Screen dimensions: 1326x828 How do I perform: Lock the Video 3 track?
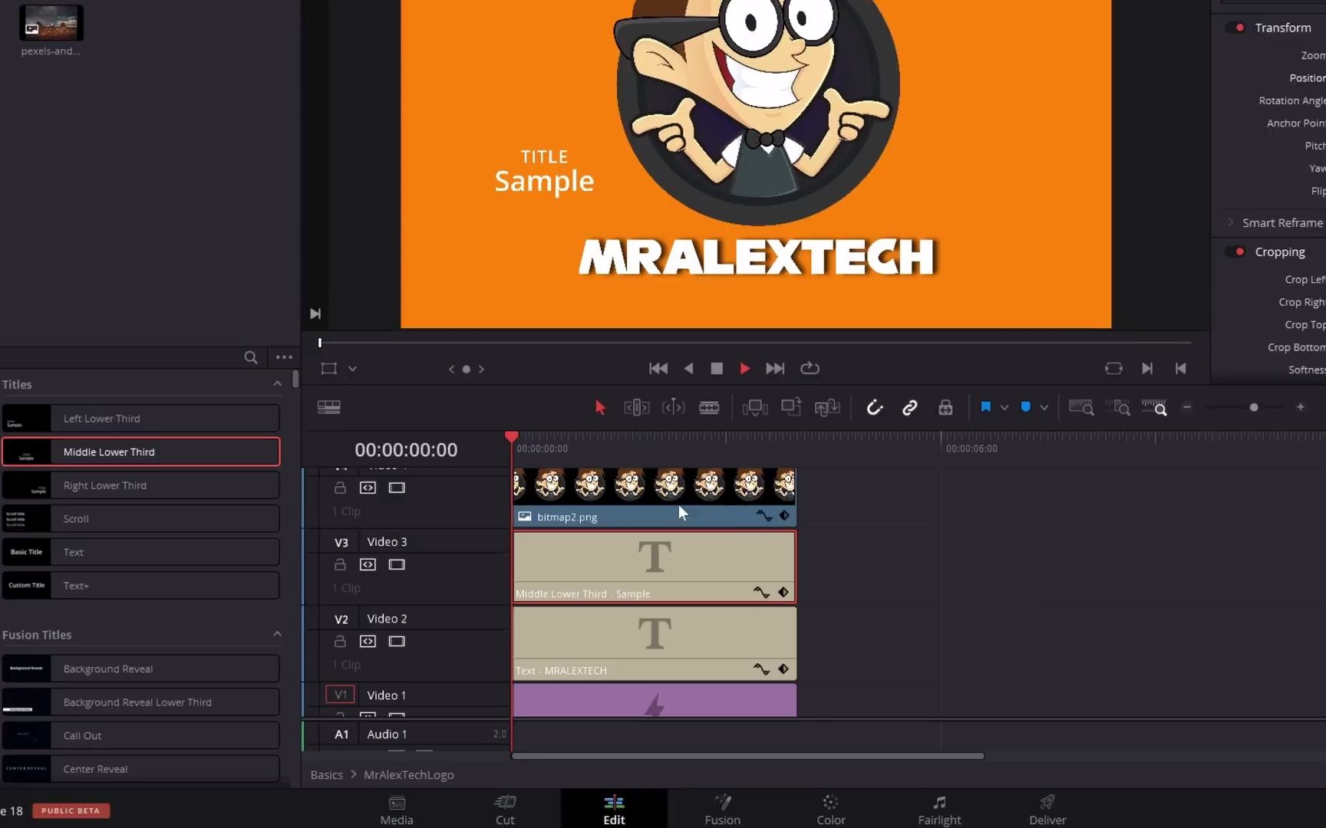click(340, 565)
